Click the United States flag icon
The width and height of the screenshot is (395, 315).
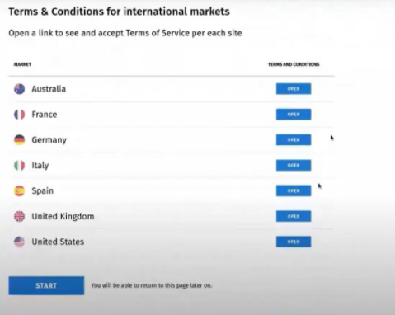point(19,242)
